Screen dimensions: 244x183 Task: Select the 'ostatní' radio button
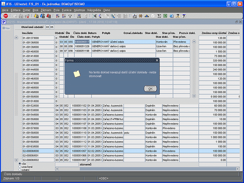point(20,170)
